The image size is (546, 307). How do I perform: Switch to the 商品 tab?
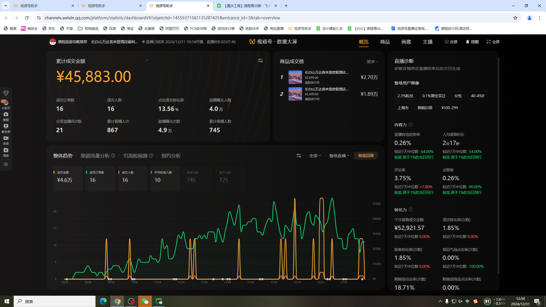tap(385, 42)
